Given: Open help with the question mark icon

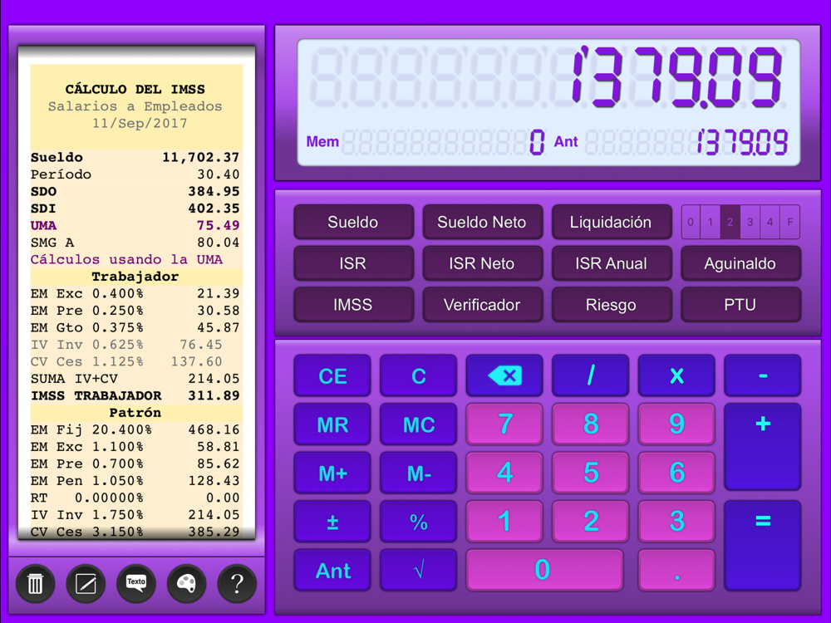Looking at the screenshot, I should click(237, 584).
